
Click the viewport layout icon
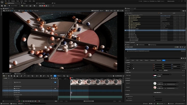point(123,11)
